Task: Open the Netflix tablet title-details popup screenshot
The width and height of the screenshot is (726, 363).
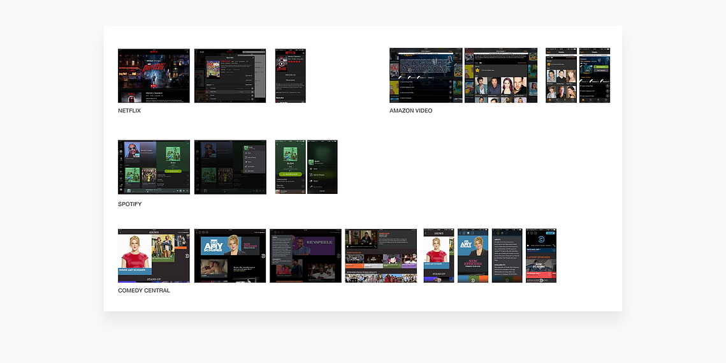Action: click(x=230, y=75)
